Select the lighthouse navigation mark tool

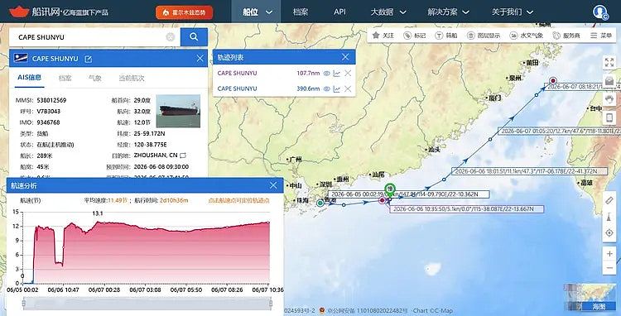(609, 217)
